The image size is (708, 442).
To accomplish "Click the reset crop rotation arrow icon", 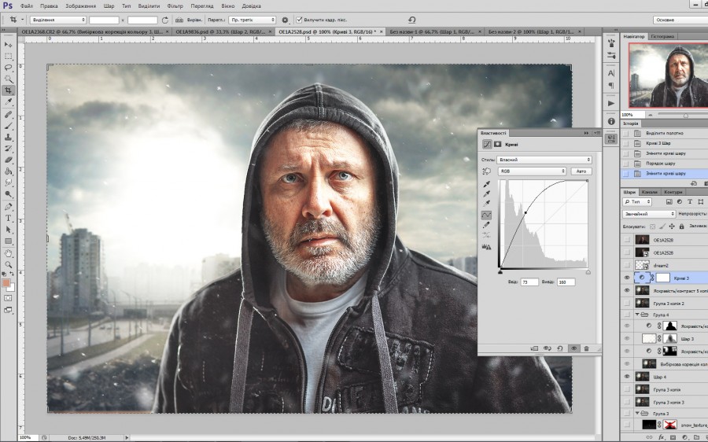I will 411,19.
